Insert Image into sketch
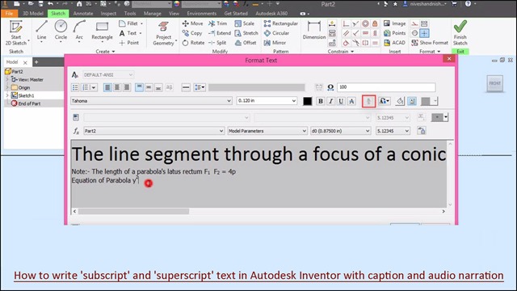Viewport: 517px width, 291px height. [x=395, y=23]
